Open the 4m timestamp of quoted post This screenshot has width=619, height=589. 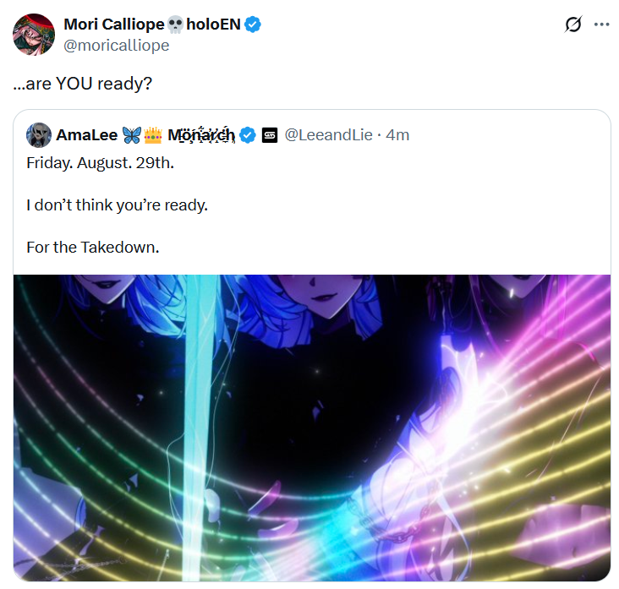(397, 135)
